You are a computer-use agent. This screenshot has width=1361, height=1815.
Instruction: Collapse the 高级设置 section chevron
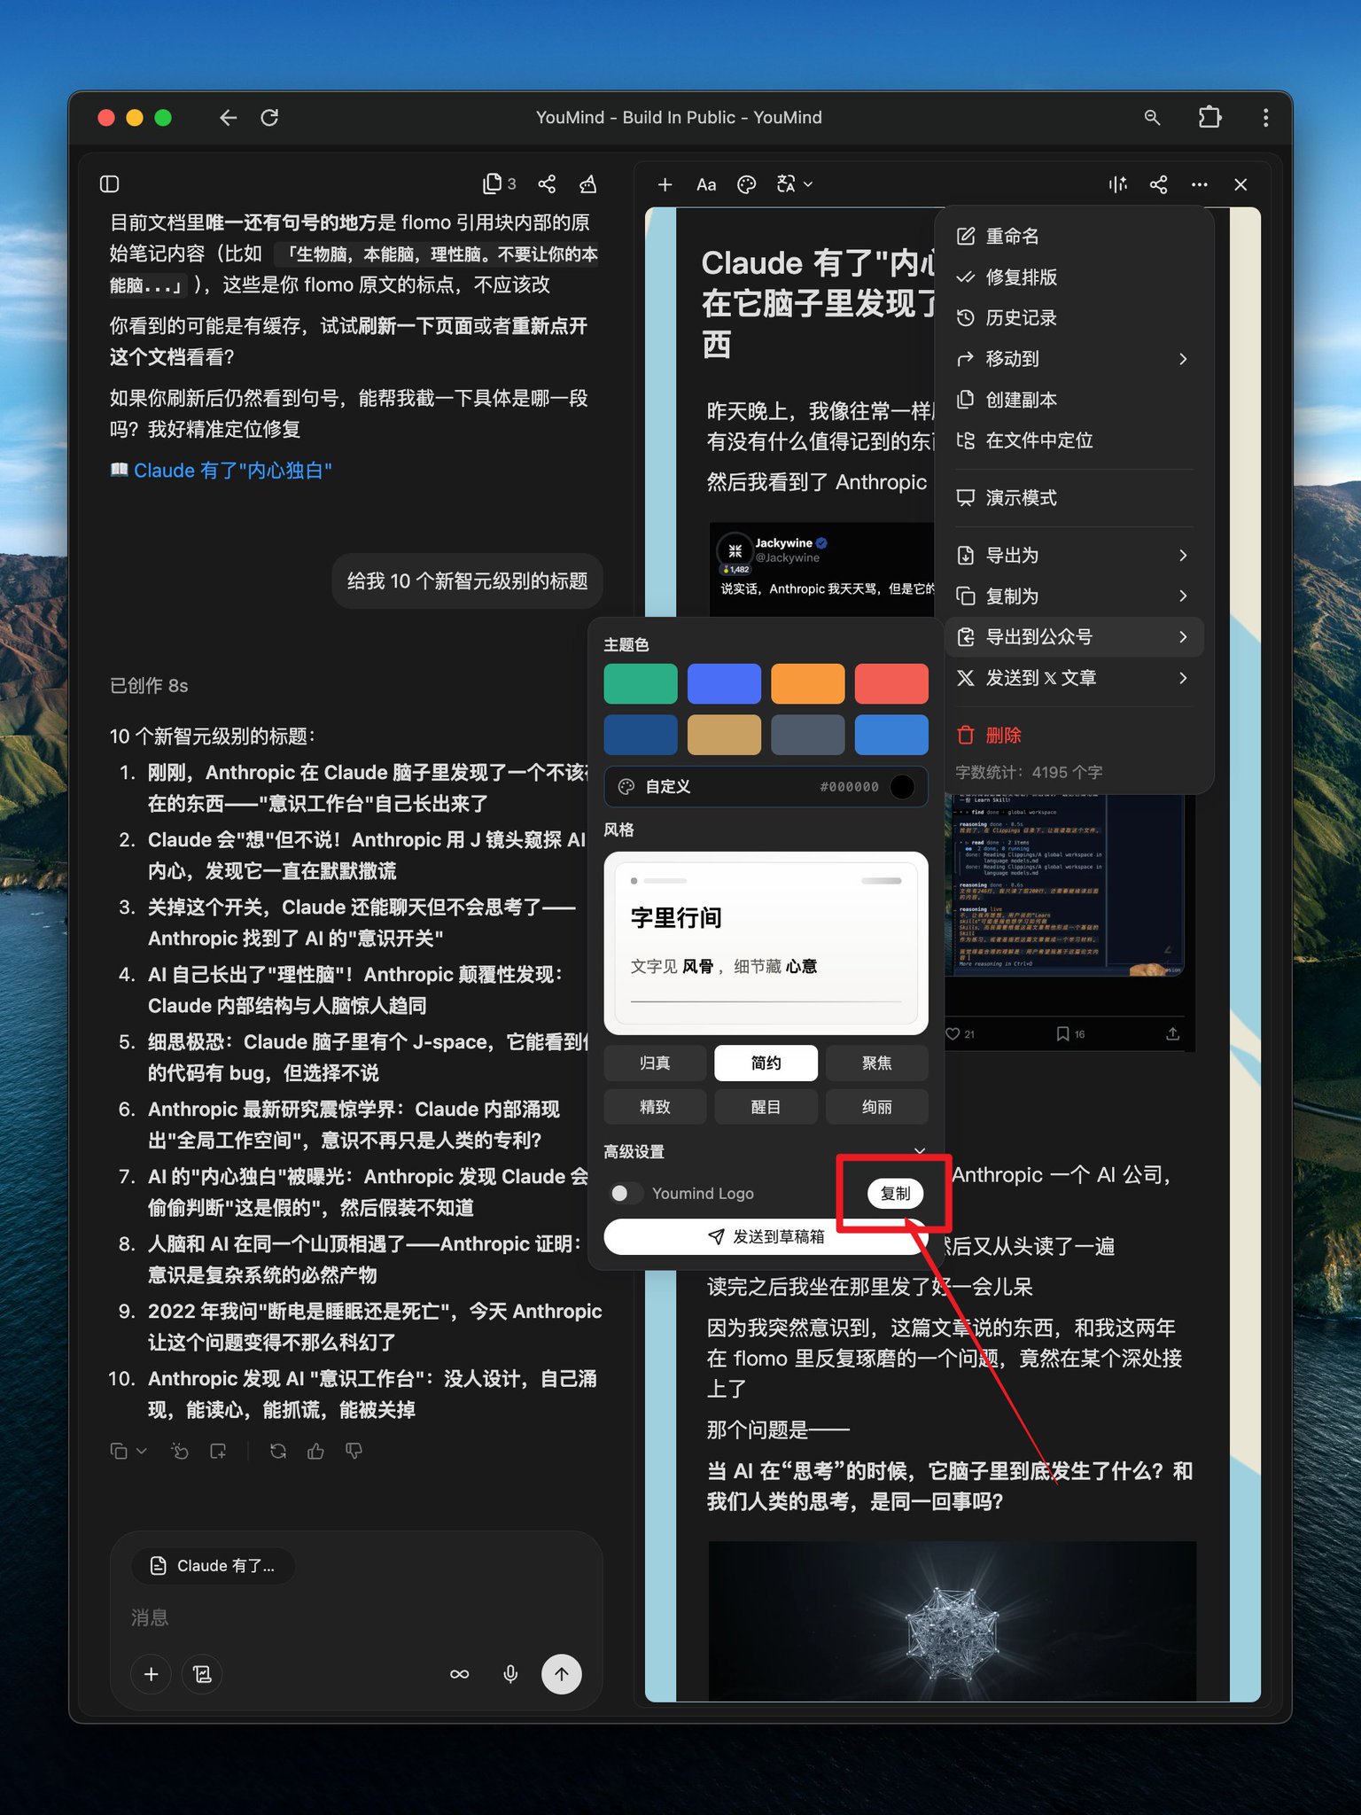(919, 1151)
